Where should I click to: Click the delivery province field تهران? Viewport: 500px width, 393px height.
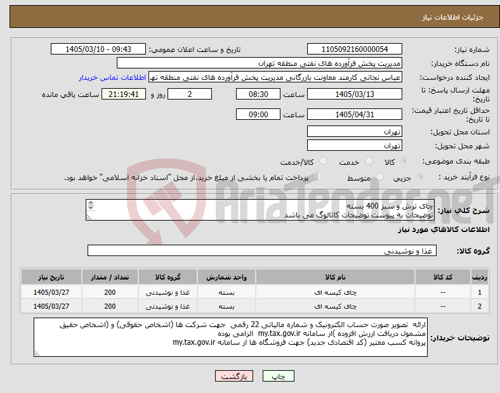(x=354, y=132)
